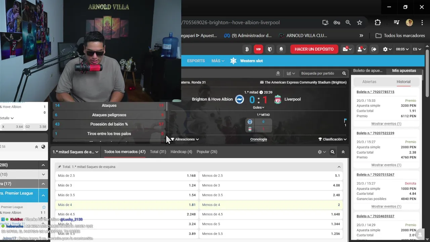
Task: Open the browser extensions puzzle icon
Action: [378, 23]
